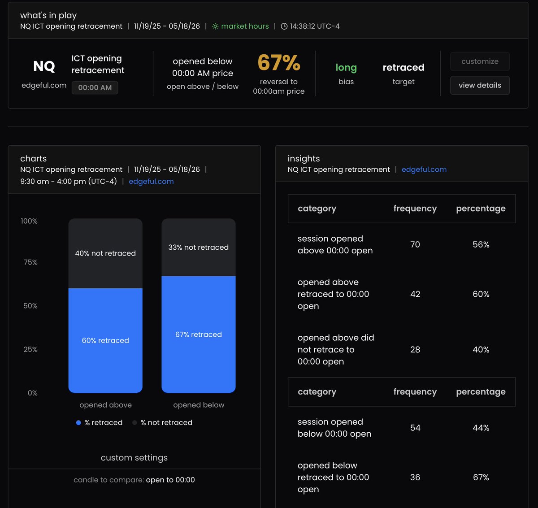Image resolution: width=538 pixels, height=508 pixels.
Task: Click the golden 67% reversal statistic
Action: click(x=279, y=63)
